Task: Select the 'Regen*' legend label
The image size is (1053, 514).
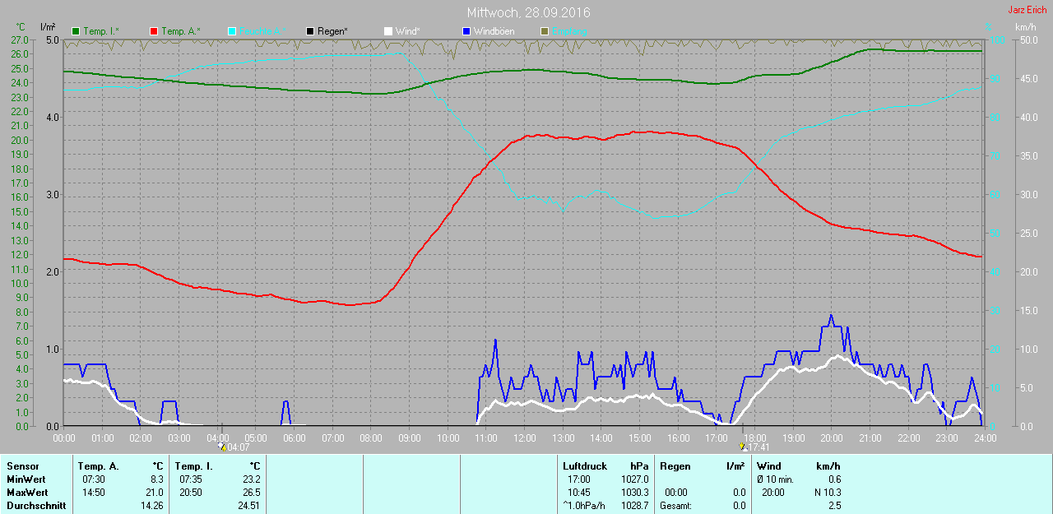Action: pos(332,31)
